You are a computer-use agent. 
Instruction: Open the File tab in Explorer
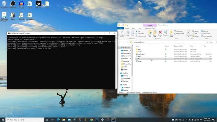click(121, 28)
